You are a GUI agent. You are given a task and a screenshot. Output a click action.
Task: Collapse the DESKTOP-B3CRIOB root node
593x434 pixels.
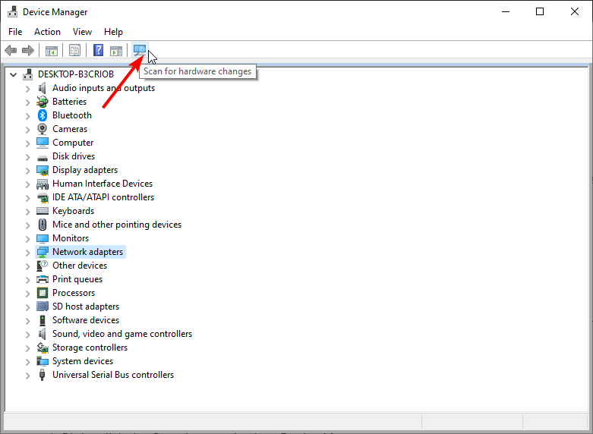[13, 74]
